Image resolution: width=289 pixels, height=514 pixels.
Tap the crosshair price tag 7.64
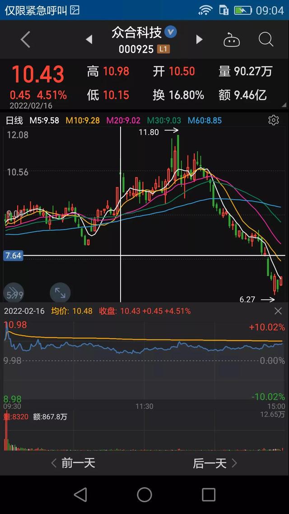click(x=14, y=255)
